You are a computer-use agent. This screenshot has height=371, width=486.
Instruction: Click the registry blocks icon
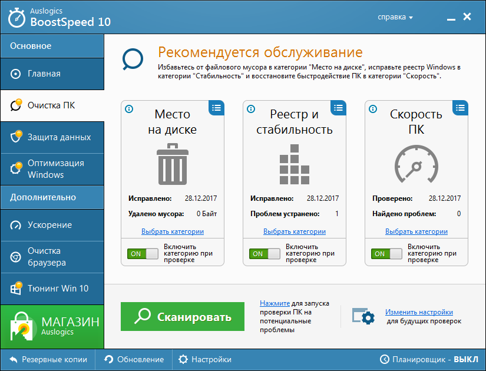[295, 164]
